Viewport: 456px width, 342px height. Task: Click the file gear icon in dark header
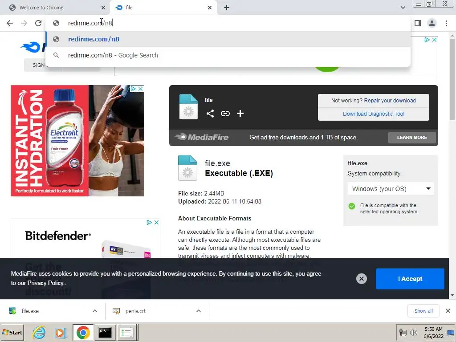coord(188,107)
